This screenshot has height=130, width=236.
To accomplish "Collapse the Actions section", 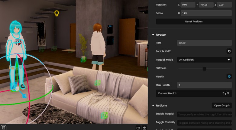I will [x=153, y=106].
